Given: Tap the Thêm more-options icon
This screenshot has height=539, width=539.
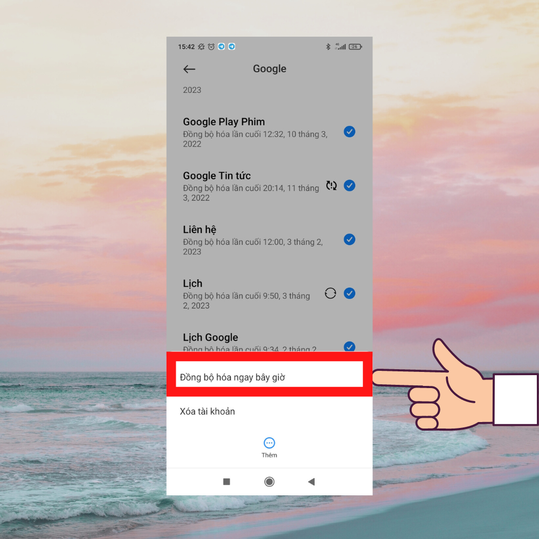Looking at the screenshot, I should click(269, 443).
